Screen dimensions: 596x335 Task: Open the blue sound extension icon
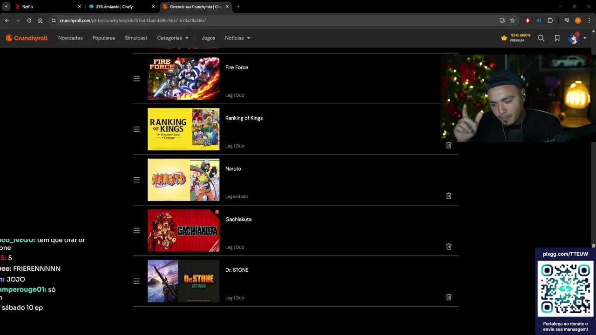(x=539, y=20)
